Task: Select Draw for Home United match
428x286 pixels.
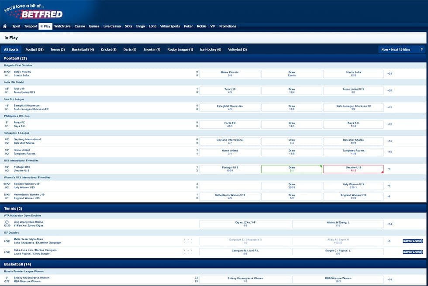Action: 292,152
